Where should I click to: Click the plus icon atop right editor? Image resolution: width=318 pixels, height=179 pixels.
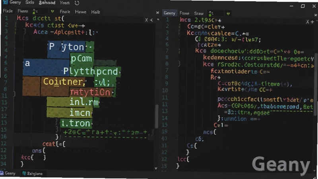[x=312, y=22]
